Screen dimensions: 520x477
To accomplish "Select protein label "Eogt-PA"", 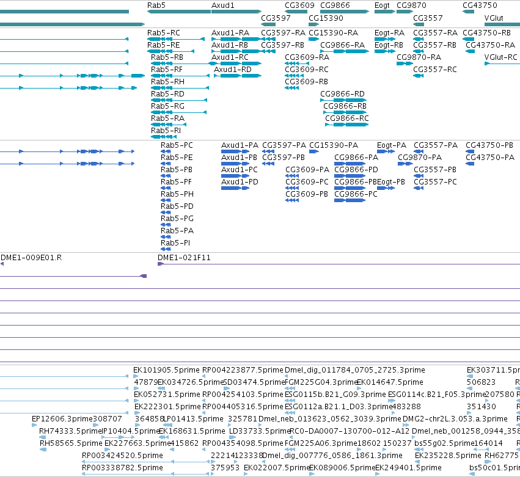I will pos(392,145).
